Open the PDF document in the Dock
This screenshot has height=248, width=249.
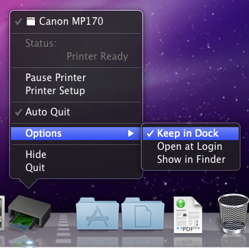pos(188,215)
